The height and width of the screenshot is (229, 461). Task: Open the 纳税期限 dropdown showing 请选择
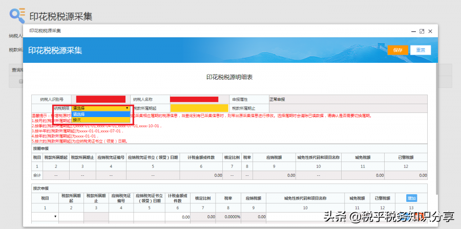point(100,108)
